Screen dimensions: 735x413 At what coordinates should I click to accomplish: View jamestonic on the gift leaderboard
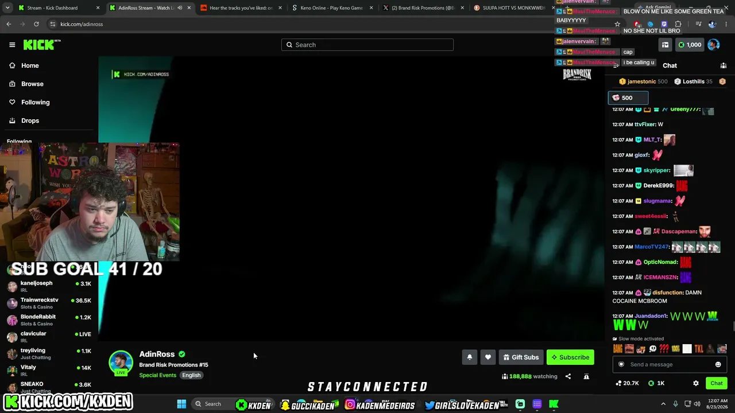(643, 81)
